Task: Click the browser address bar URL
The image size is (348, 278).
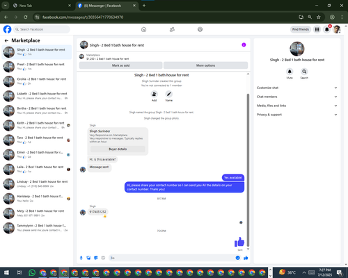Action: click(x=83, y=17)
